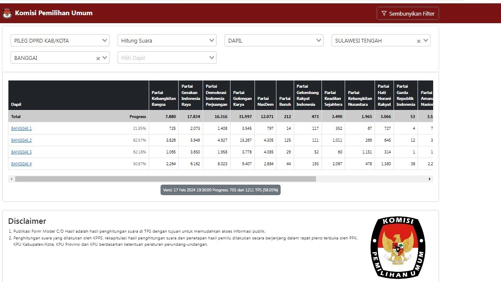Open the BANGGAI 1 link
The image size is (501, 282).
click(21, 129)
